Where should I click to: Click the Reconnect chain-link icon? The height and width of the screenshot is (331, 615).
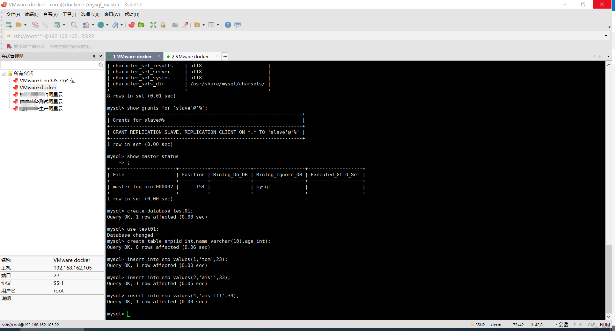click(45, 25)
